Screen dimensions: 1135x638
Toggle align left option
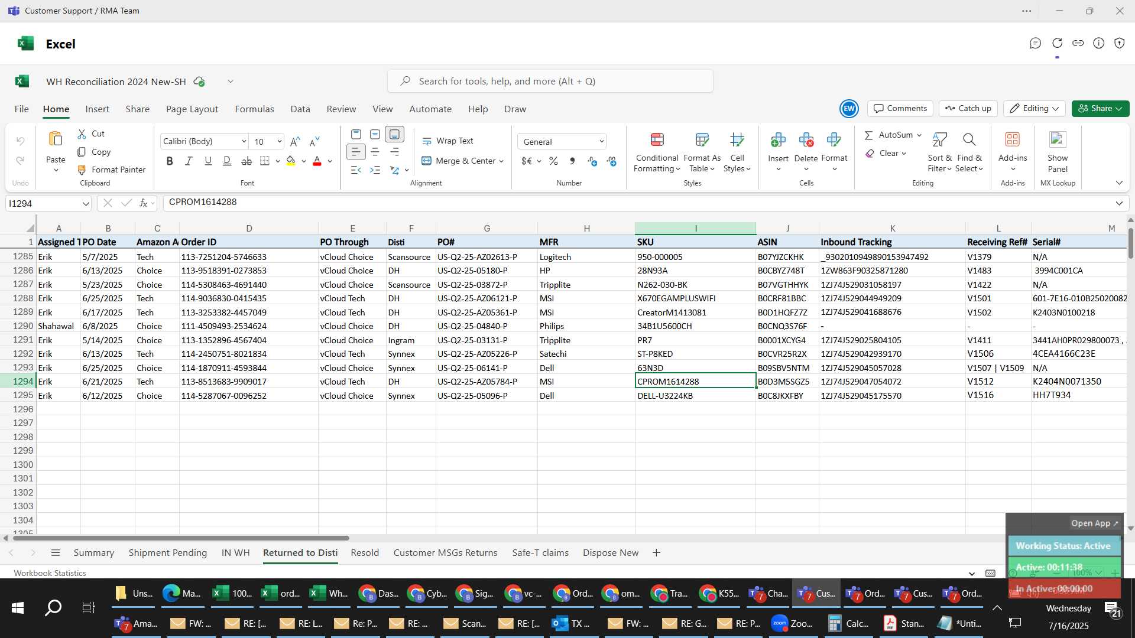click(x=356, y=152)
